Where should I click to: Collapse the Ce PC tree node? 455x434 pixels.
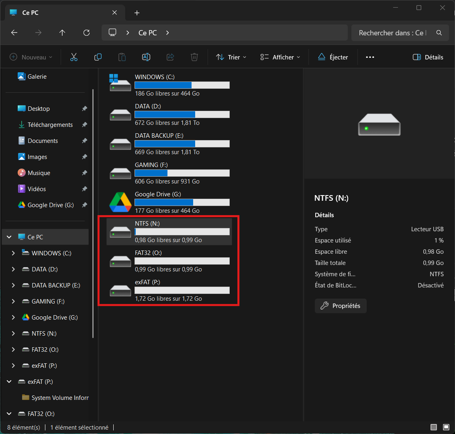(x=9, y=237)
